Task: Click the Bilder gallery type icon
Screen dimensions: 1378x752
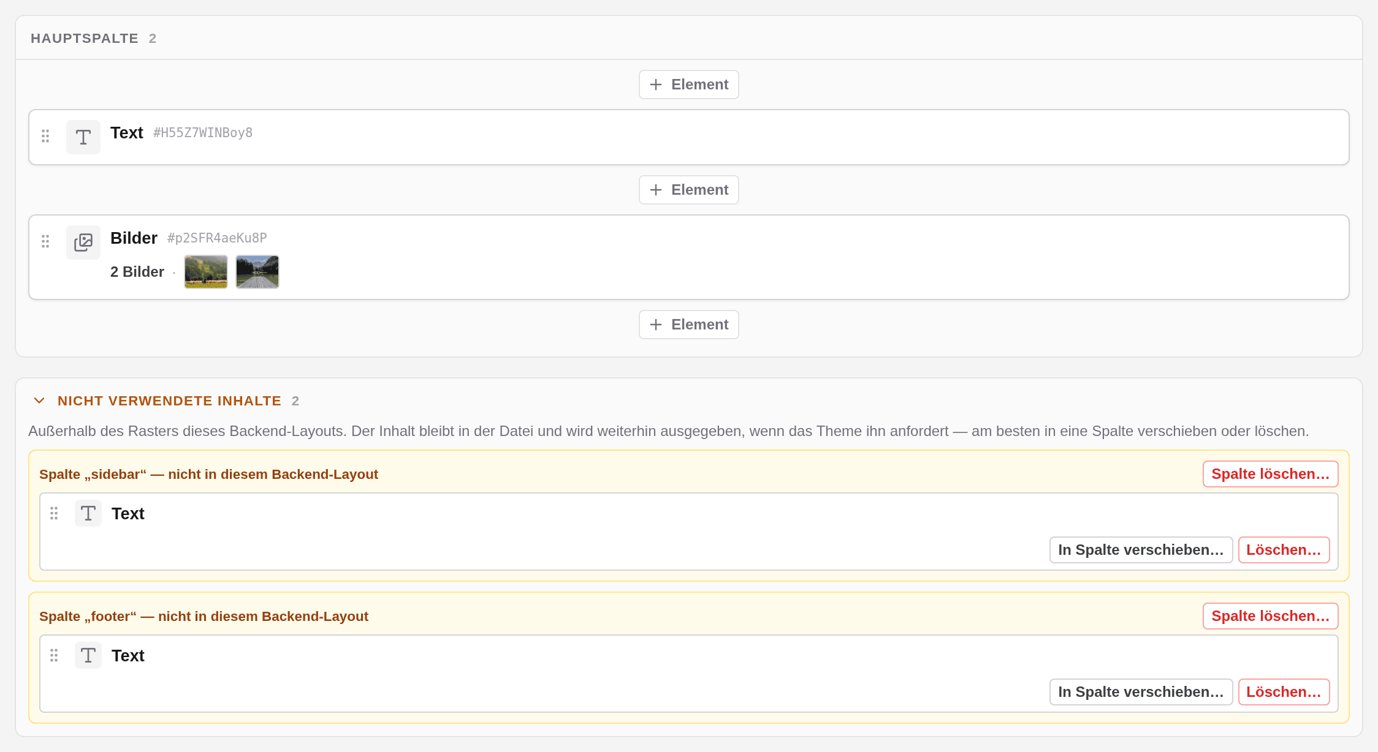Action: coord(83,243)
